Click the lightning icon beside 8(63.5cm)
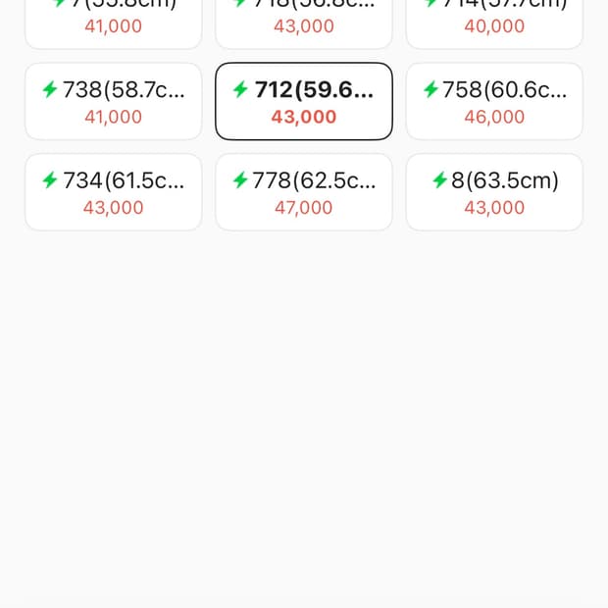 tap(439, 180)
